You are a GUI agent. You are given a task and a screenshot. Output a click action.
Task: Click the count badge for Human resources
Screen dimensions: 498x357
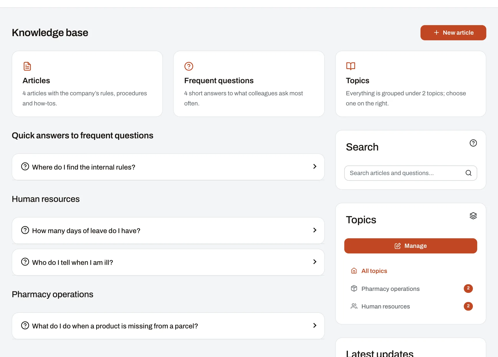pos(468,306)
